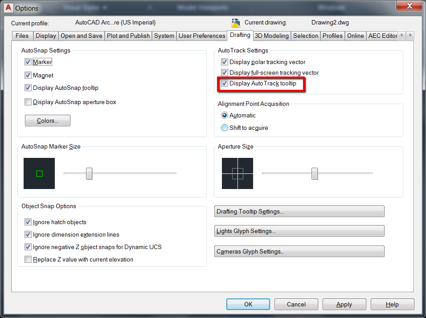Enable Replace Z value with current elevation
The image size is (426, 318).
click(x=28, y=259)
